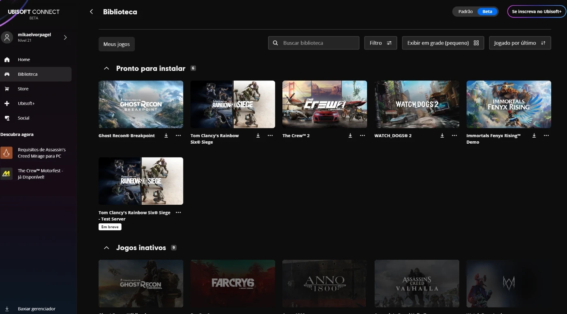Viewport: 567px width, 314px height.
Task: Click the magnifier icon in search box
Action: 275,43
